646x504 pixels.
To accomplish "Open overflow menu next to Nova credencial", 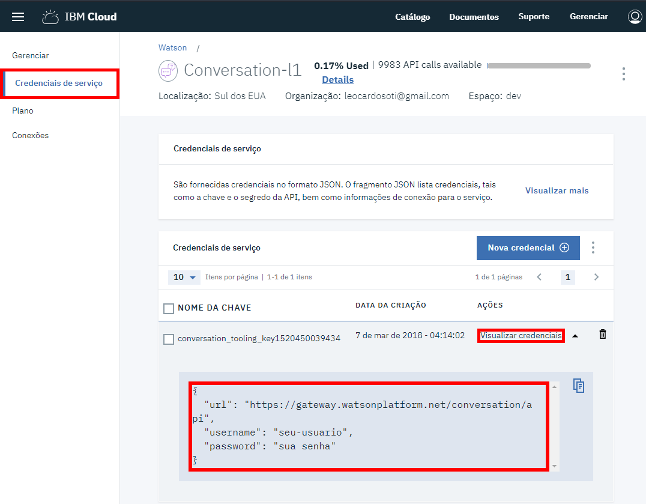I will [593, 247].
